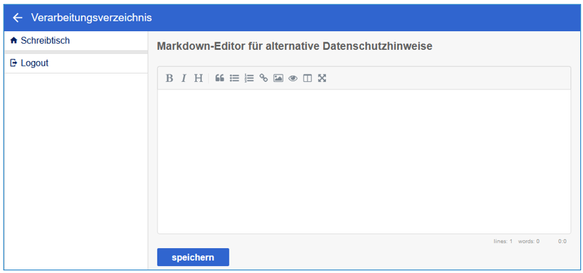Create a numbered list
583x273 pixels.
pyautogui.click(x=249, y=78)
